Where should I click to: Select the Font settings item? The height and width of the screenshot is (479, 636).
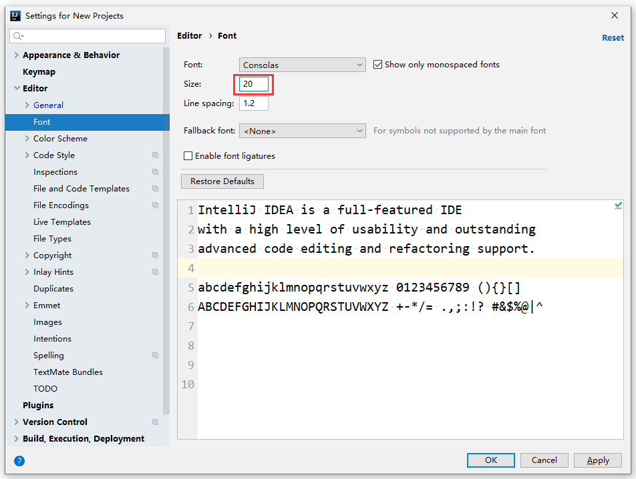point(88,122)
